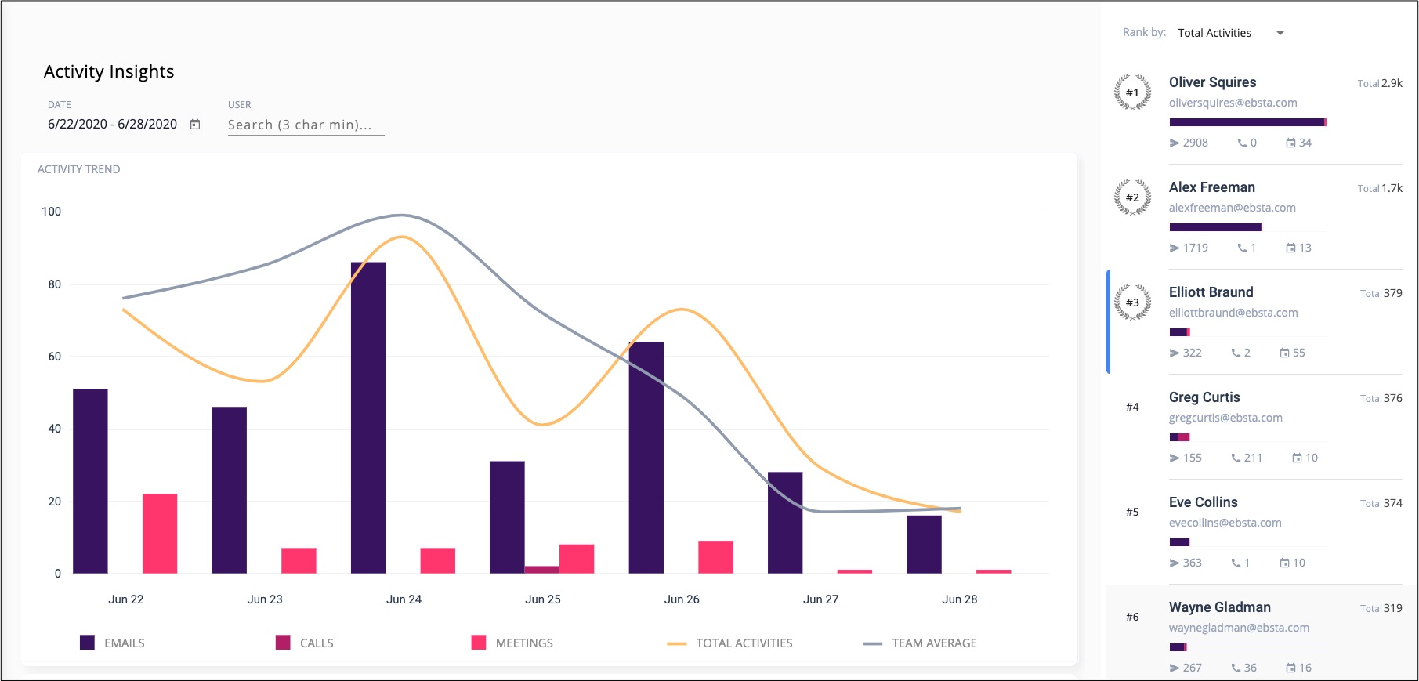This screenshot has height=681, width=1419.
Task: Open Eve Collins' leaderboard entry
Action: coord(1203,502)
